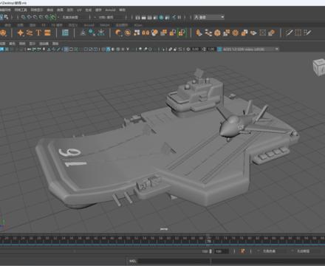Click the orange crescent combine shelf icon
The height and width of the screenshot is (266, 325).
119,33
